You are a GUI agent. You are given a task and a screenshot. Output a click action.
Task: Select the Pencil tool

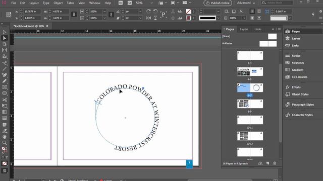[x=5, y=81]
